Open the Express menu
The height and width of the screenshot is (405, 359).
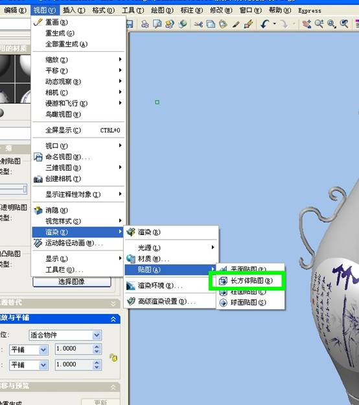pyautogui.click(x=310, y=10)
